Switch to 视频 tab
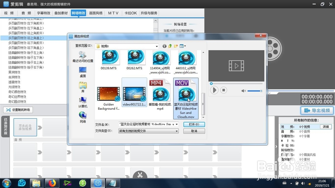This screenshot has width=335, height=188. pyautogui.click(x=9, y=13)
